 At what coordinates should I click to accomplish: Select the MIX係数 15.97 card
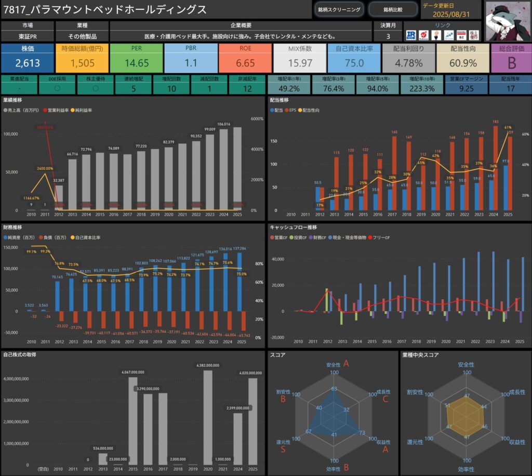tap(300, 58)
